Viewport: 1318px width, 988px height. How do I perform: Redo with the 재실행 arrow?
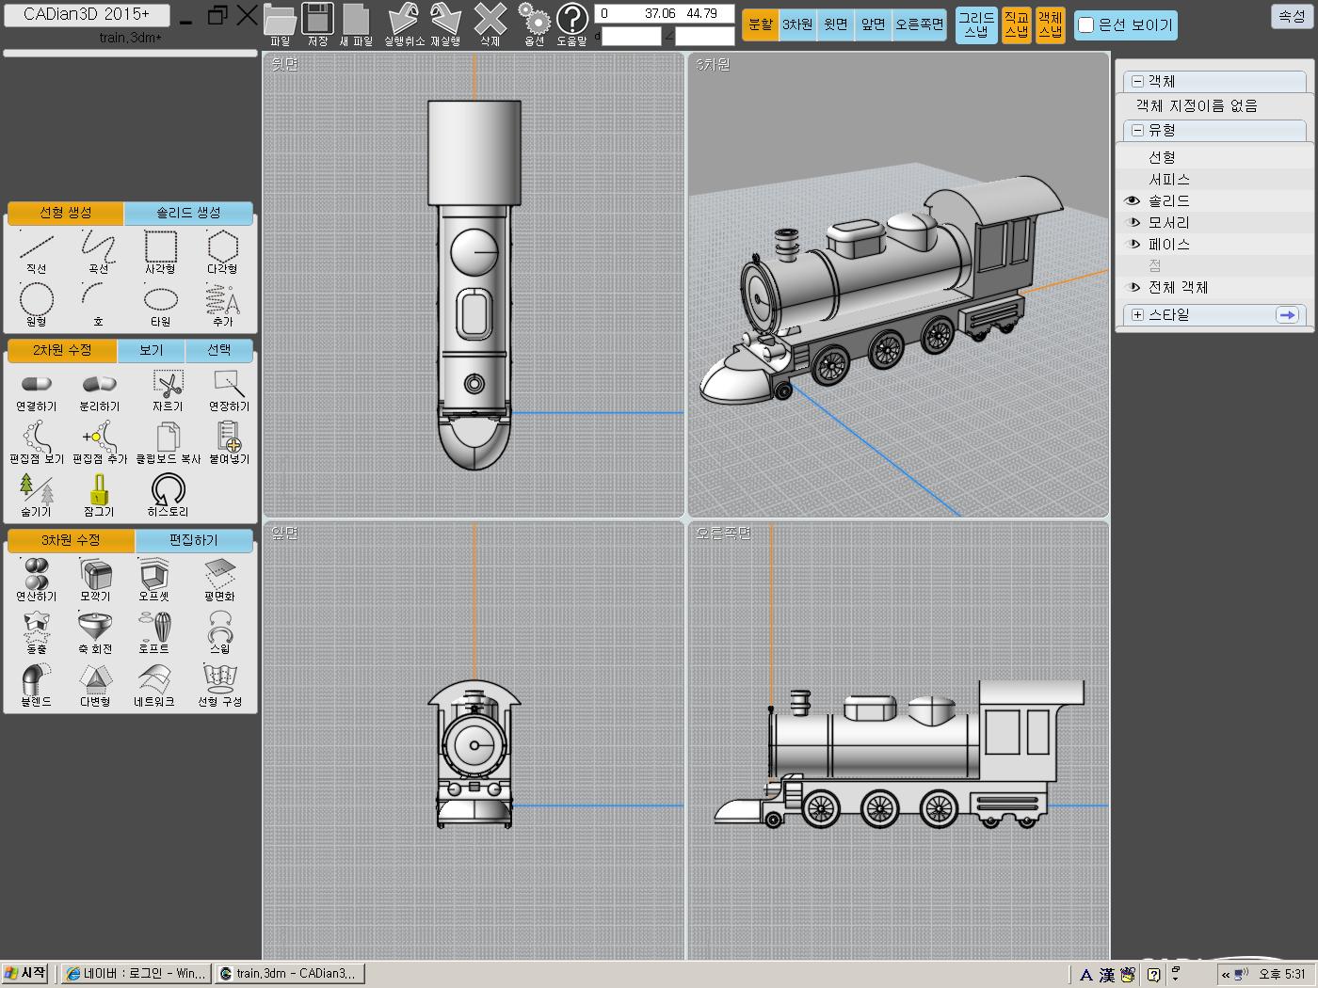click(445, 24)
